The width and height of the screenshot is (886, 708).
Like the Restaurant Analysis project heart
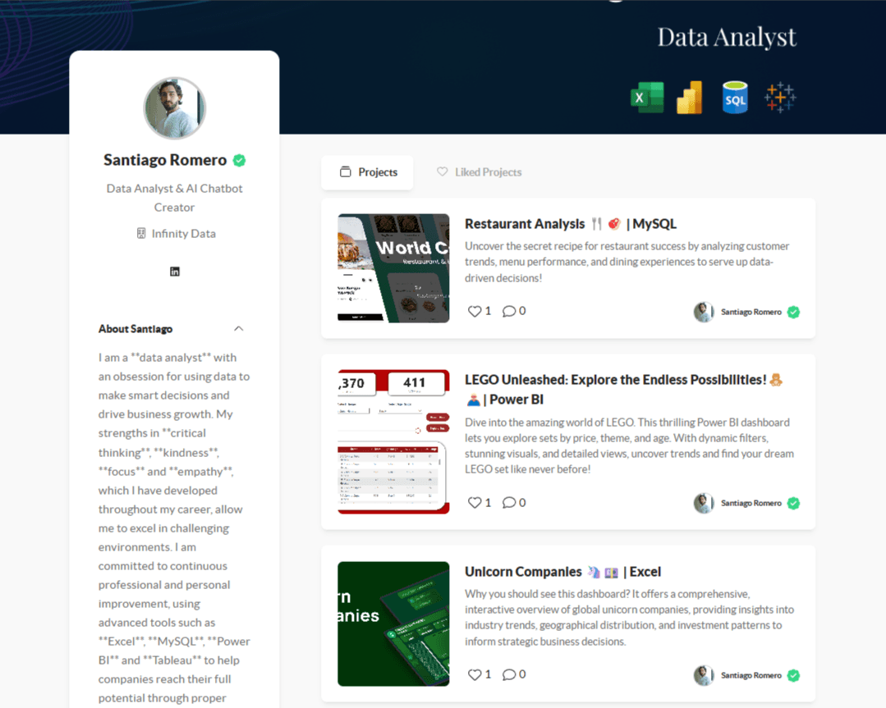coord(474,311)
